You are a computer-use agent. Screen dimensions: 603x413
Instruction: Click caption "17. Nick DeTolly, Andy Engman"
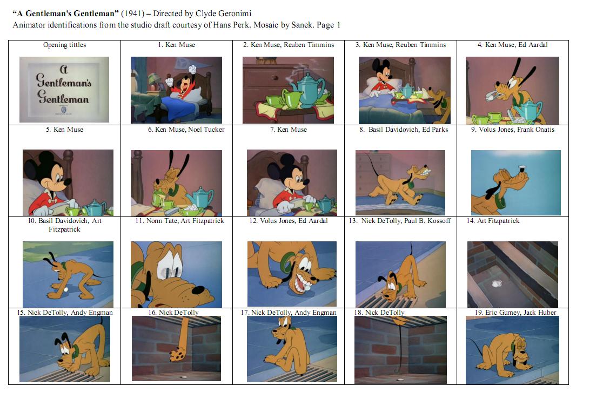pyautogui.click(x=289, y=313)
